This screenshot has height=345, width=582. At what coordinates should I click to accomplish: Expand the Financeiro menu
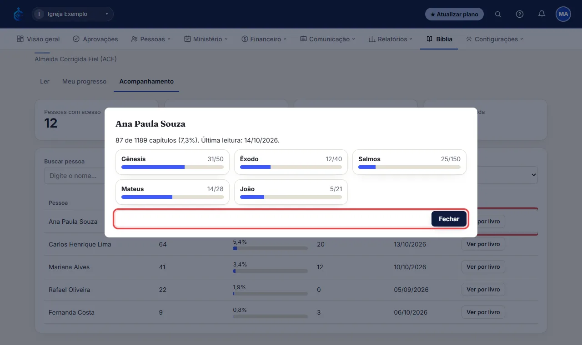pyautogui.click(x=264, y=39)
